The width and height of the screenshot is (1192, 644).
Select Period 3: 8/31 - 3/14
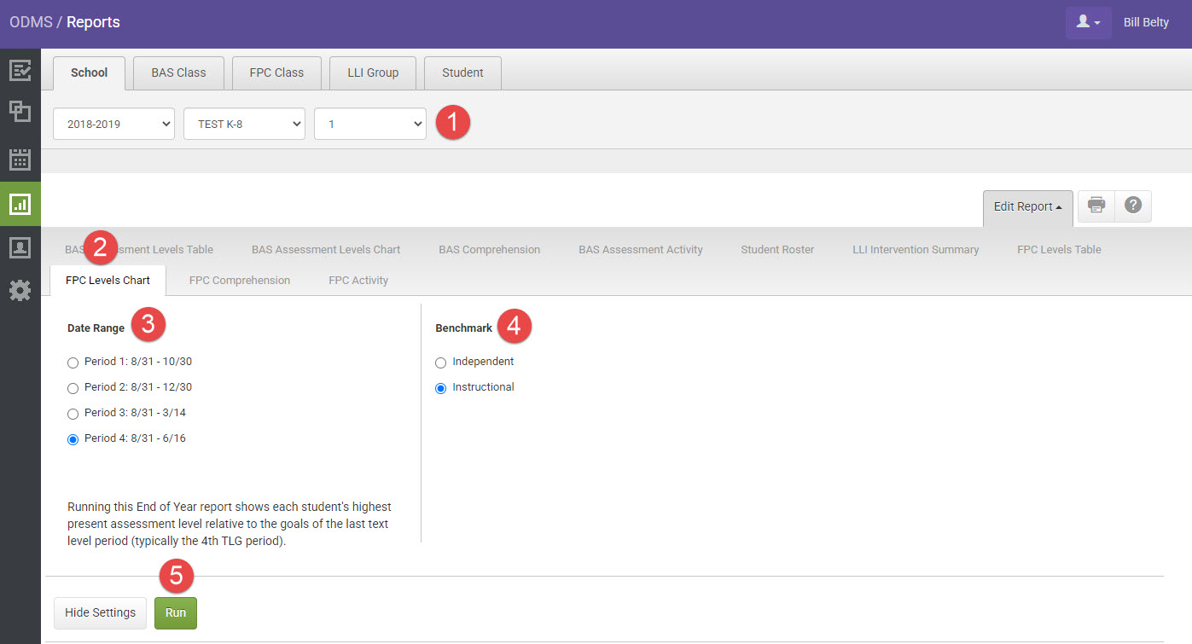73,413
